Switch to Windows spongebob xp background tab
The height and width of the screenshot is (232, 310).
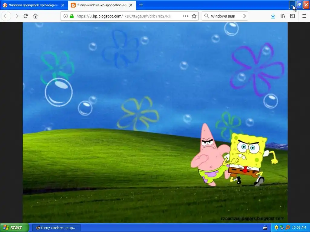[x=34, y=5]
